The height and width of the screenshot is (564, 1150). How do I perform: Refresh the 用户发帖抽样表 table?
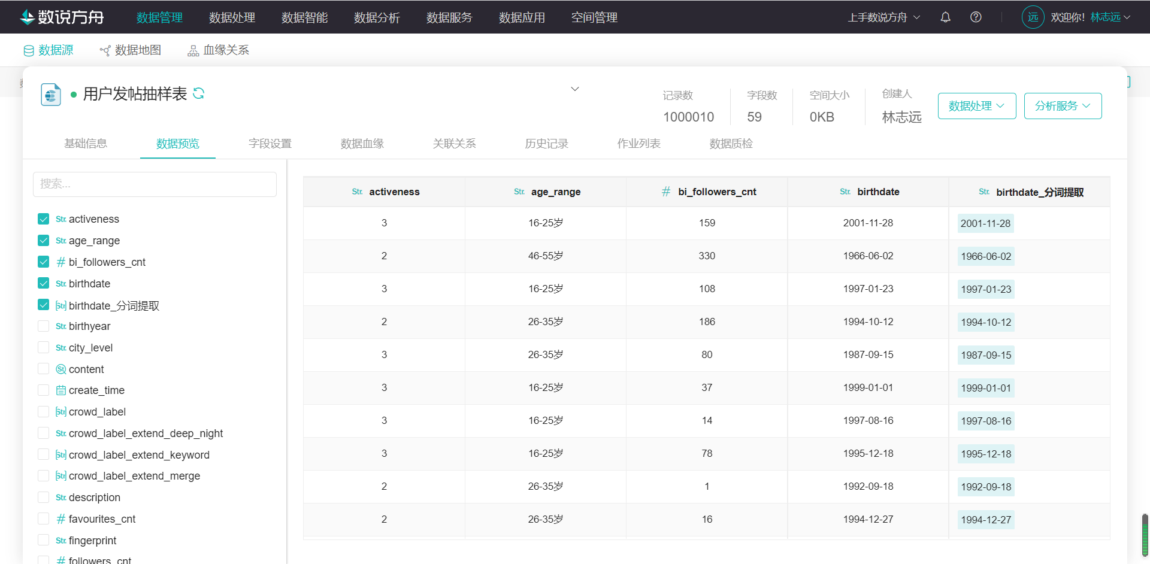click(199, 93)
